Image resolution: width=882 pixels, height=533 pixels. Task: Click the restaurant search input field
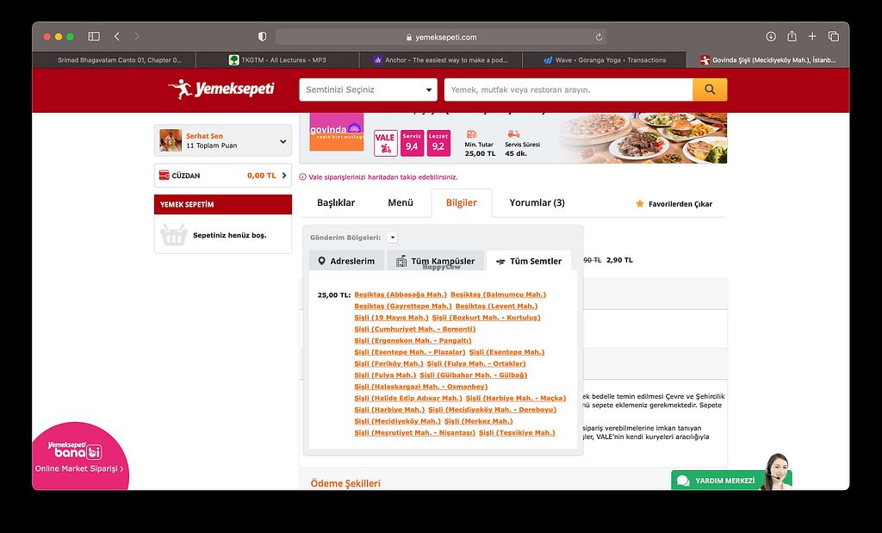pyautogui.click(x=568, y=90)
